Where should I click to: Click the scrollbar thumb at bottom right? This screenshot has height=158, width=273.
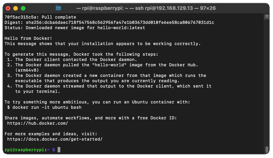(267, 150)
